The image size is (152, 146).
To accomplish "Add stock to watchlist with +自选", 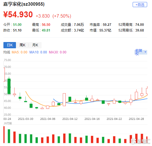I will [140, 5].
